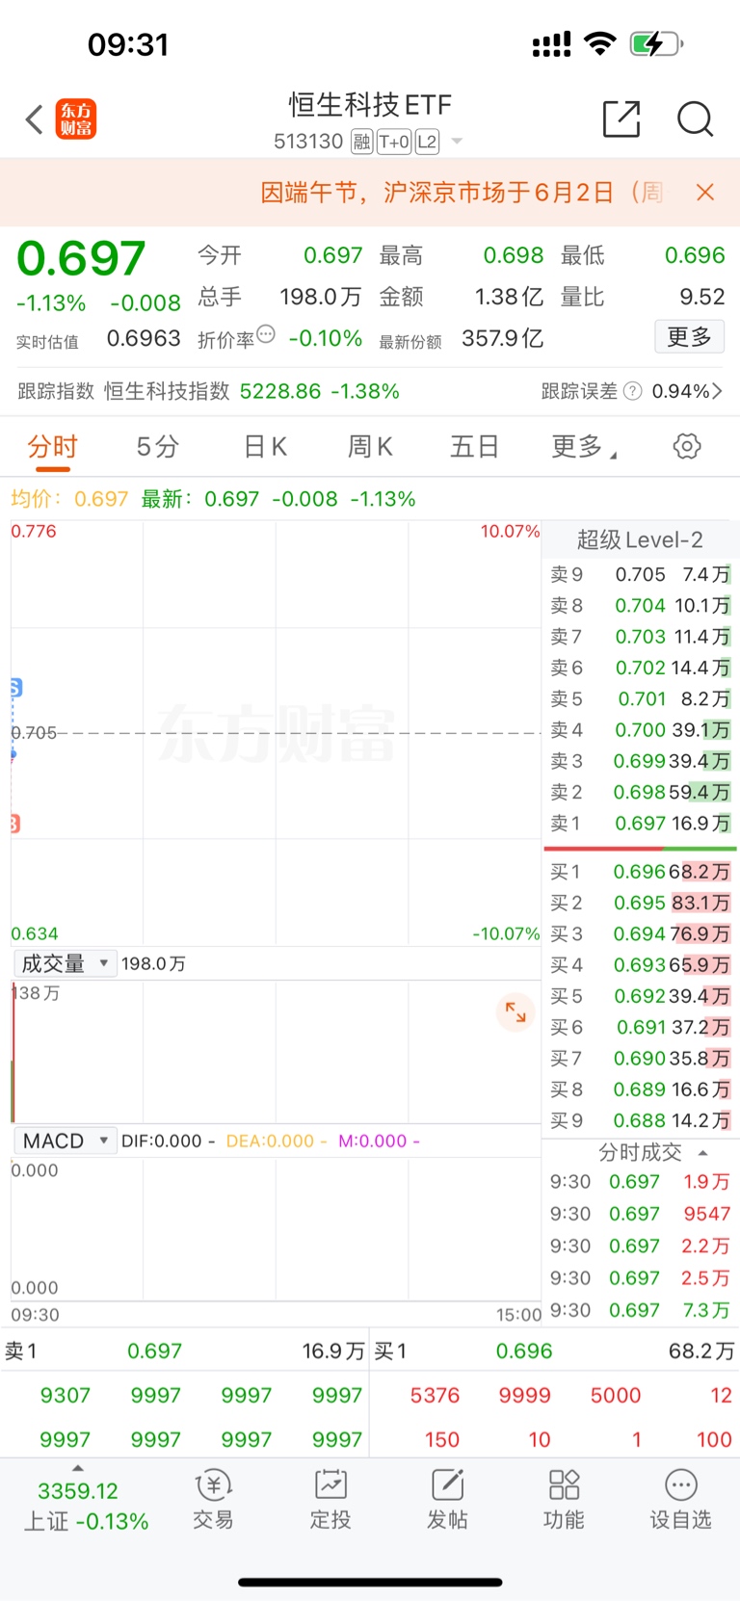Switch to 5分 chart tab
740x1601 pixels.
pos(158,447)
